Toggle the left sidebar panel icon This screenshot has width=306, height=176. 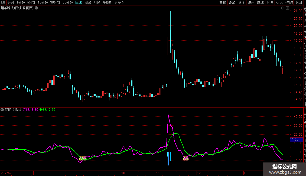[3, 2]
